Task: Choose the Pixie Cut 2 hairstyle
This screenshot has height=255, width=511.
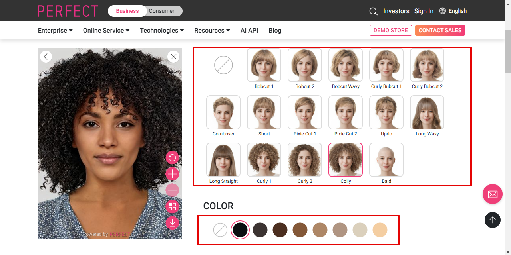Action: [x=346, y=112]
